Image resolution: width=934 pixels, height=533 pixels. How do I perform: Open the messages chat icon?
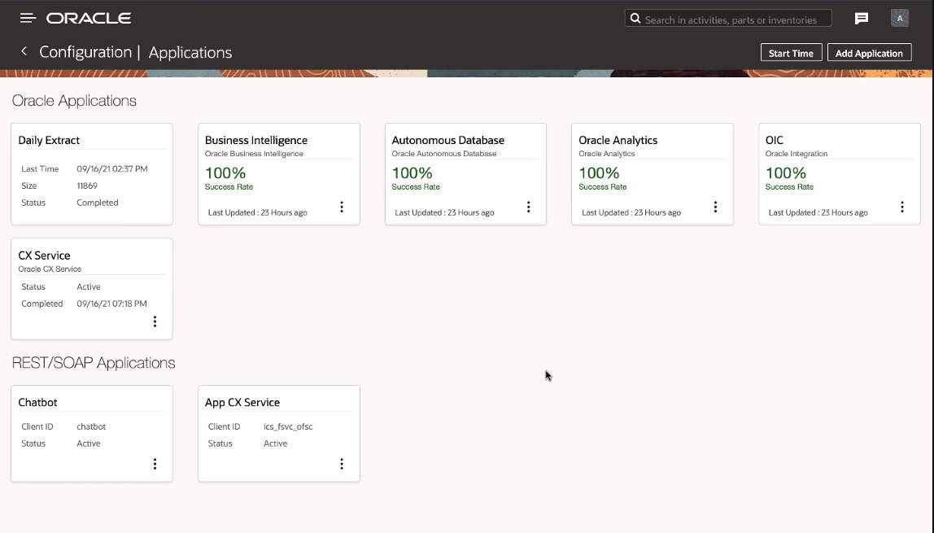[862, 19]
